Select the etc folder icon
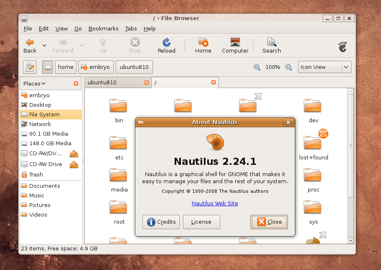381x270 pixels. tap(118, 143)
